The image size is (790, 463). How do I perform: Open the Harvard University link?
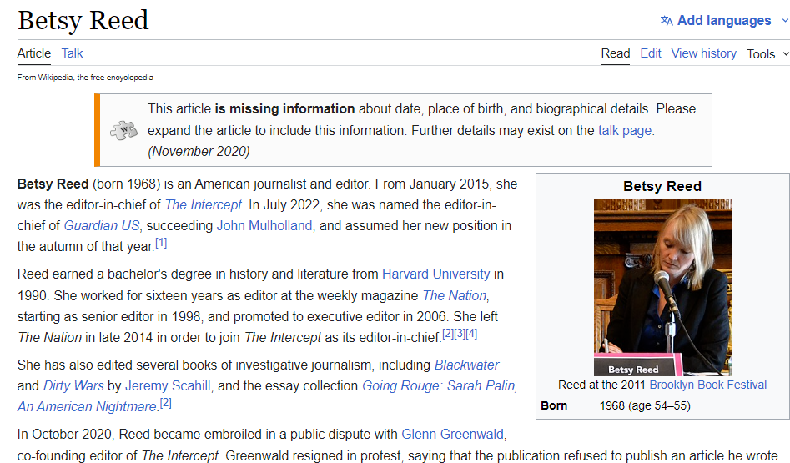click(435, 274)
